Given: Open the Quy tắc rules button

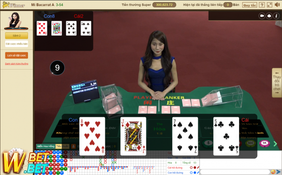Looking at the screenshot, I should tap(250, 5).
